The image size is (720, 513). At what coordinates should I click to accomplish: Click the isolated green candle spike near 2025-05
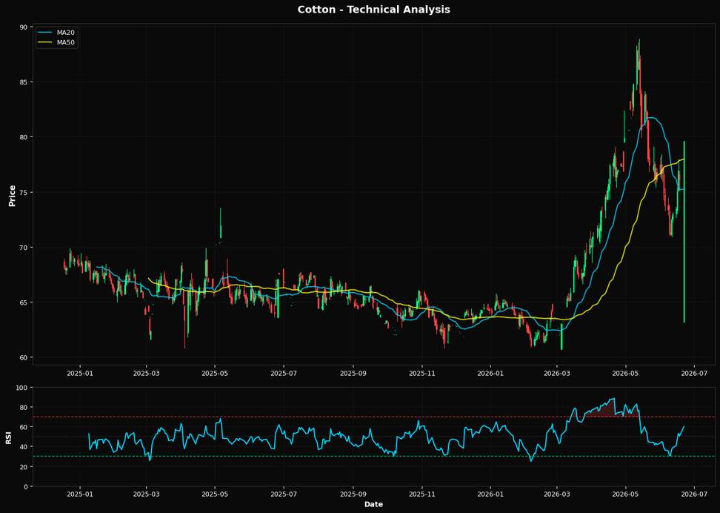click(221, 223)
